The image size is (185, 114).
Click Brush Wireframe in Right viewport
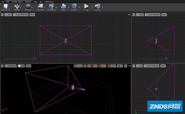coord(153,15)
